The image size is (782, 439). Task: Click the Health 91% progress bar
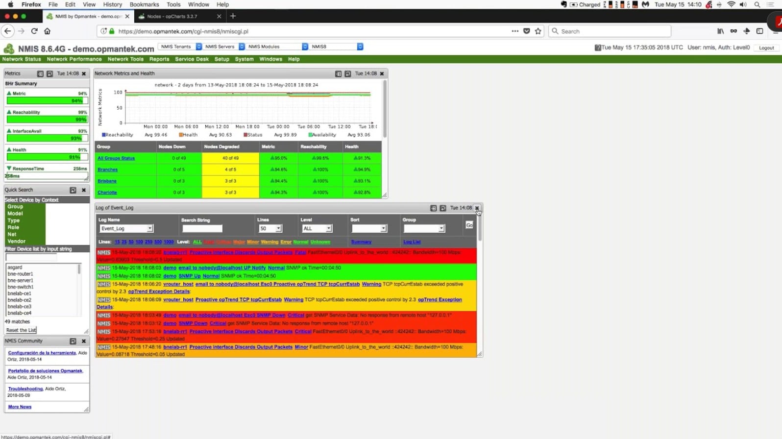coord(48,157)
